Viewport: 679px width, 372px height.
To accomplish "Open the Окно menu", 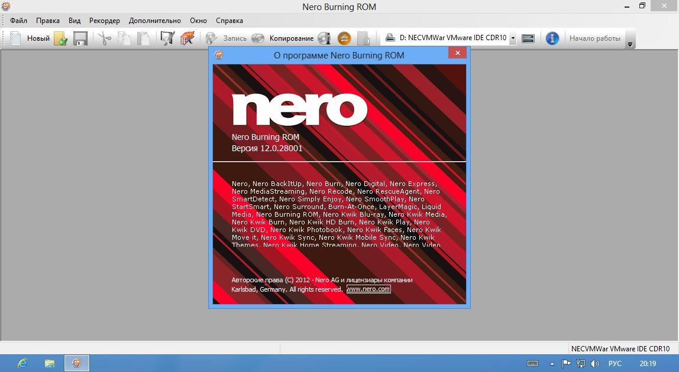I will 198,20.
